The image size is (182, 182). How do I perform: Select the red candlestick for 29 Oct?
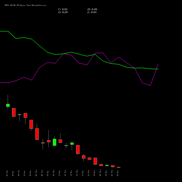tap(14, 112)
